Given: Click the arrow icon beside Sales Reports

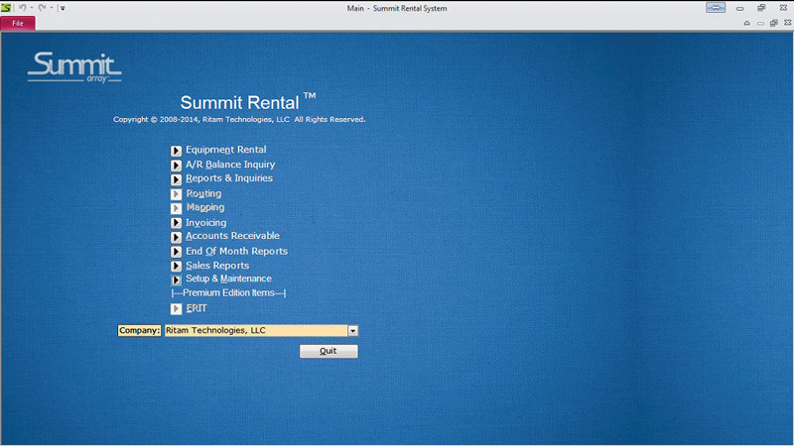Looking at the screenshot, I should (x=176, y=266).
